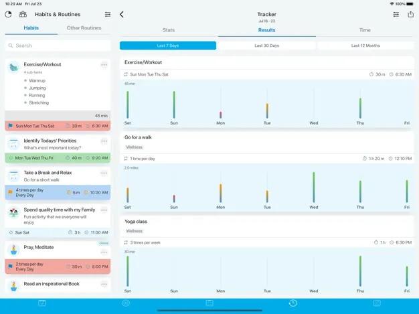419x314 pixels.
Task: Click the Wellness tag under Go for a walk
Action: pos(135,147)
